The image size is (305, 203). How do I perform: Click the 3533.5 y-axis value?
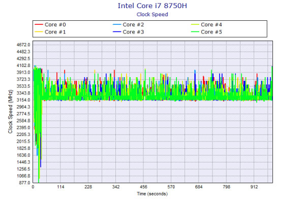pos(23,86)
